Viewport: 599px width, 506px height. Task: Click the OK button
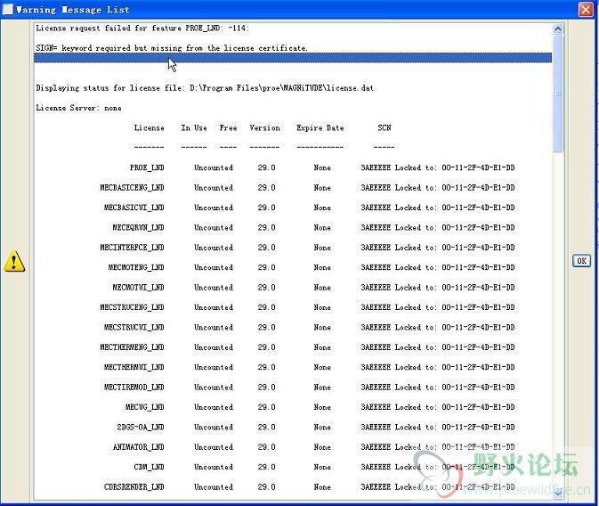581,261
